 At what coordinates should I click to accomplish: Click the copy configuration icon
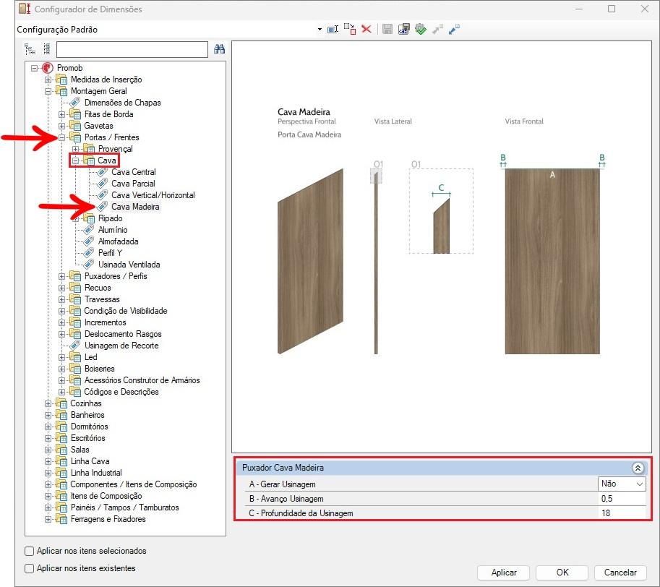[350, 30]
